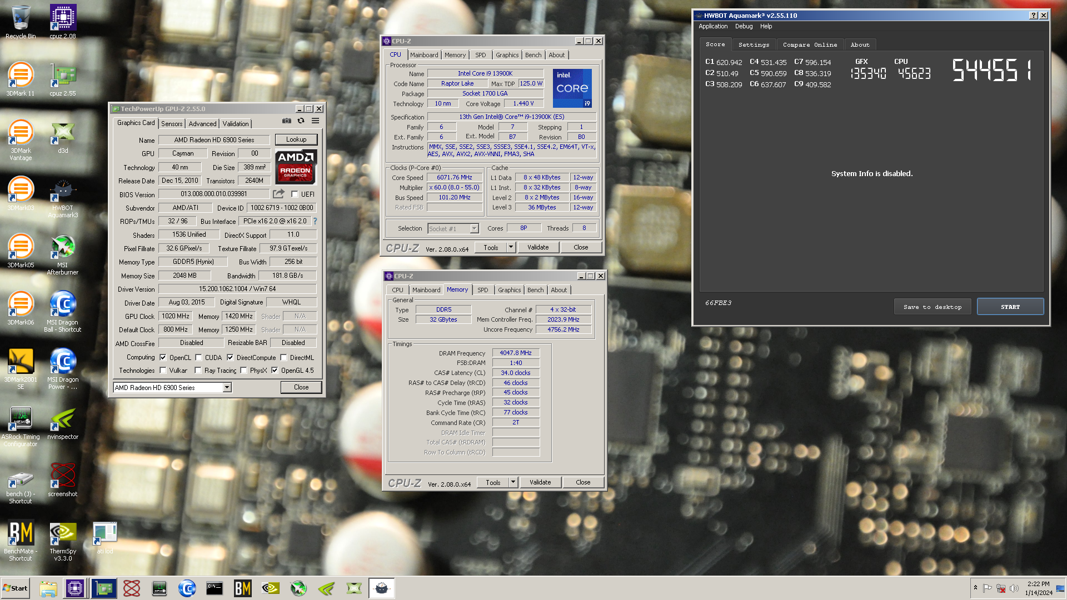This screenshot has width=1067, height=600.
Task: Take GPU-Z screenshot with camera icon
Action: [287, 121]
